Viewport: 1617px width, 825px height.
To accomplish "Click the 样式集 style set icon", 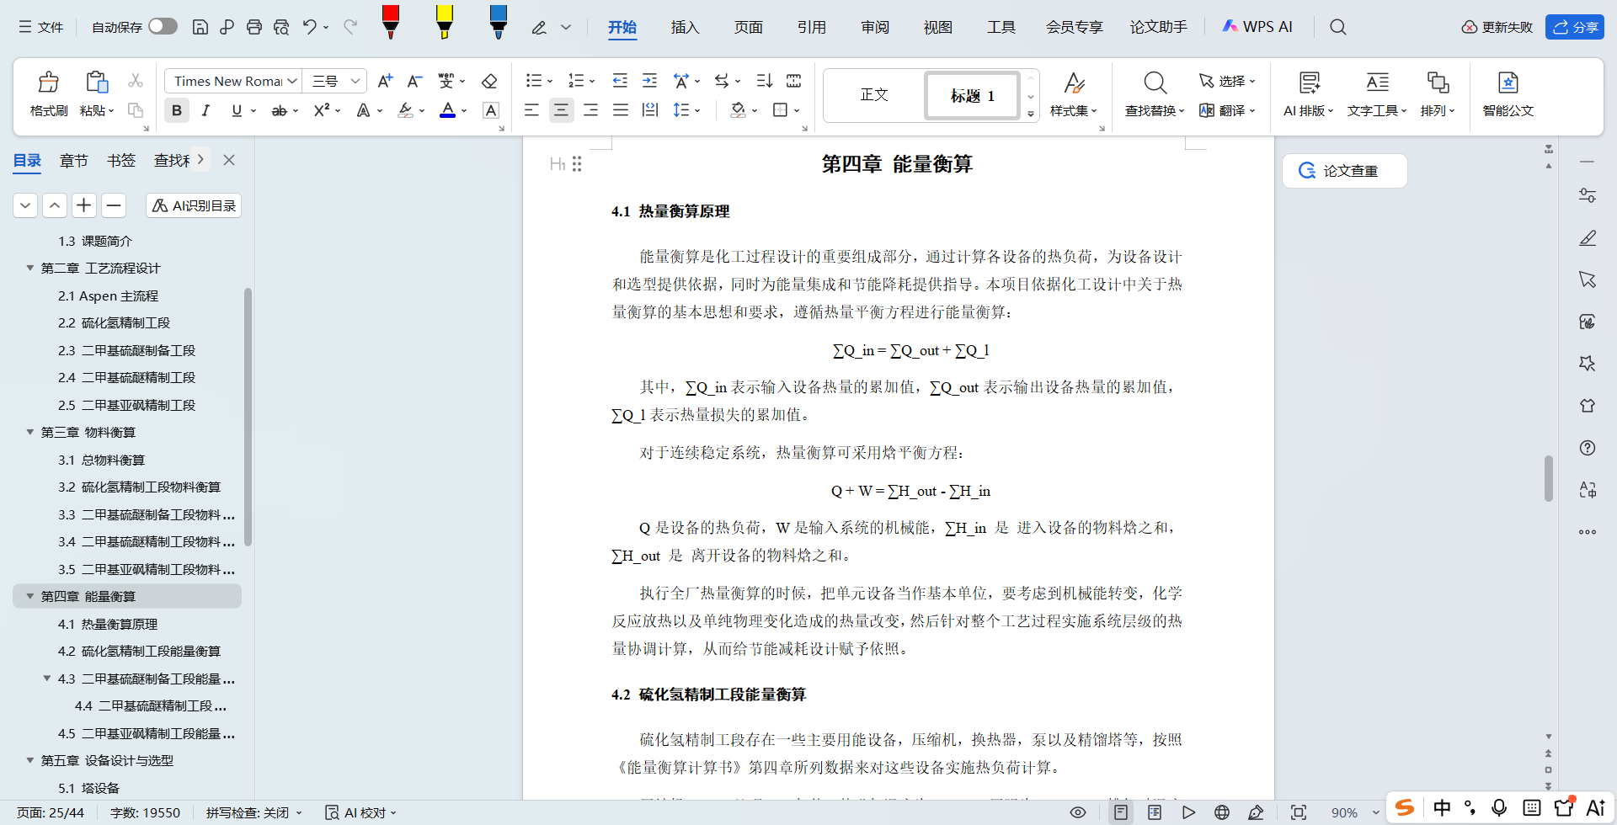I will point(1073,82).
